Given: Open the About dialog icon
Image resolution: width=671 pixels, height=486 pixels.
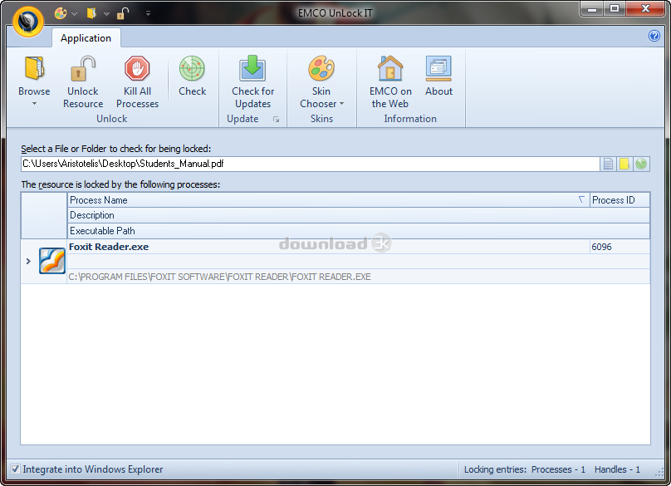Looking at the screenshot, I should (x=438, y=68).
